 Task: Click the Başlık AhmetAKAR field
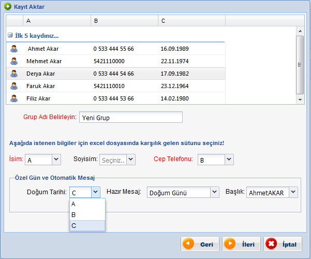click(x=268, y=192)
